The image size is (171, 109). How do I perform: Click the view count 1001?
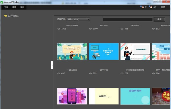pos(64,29)
